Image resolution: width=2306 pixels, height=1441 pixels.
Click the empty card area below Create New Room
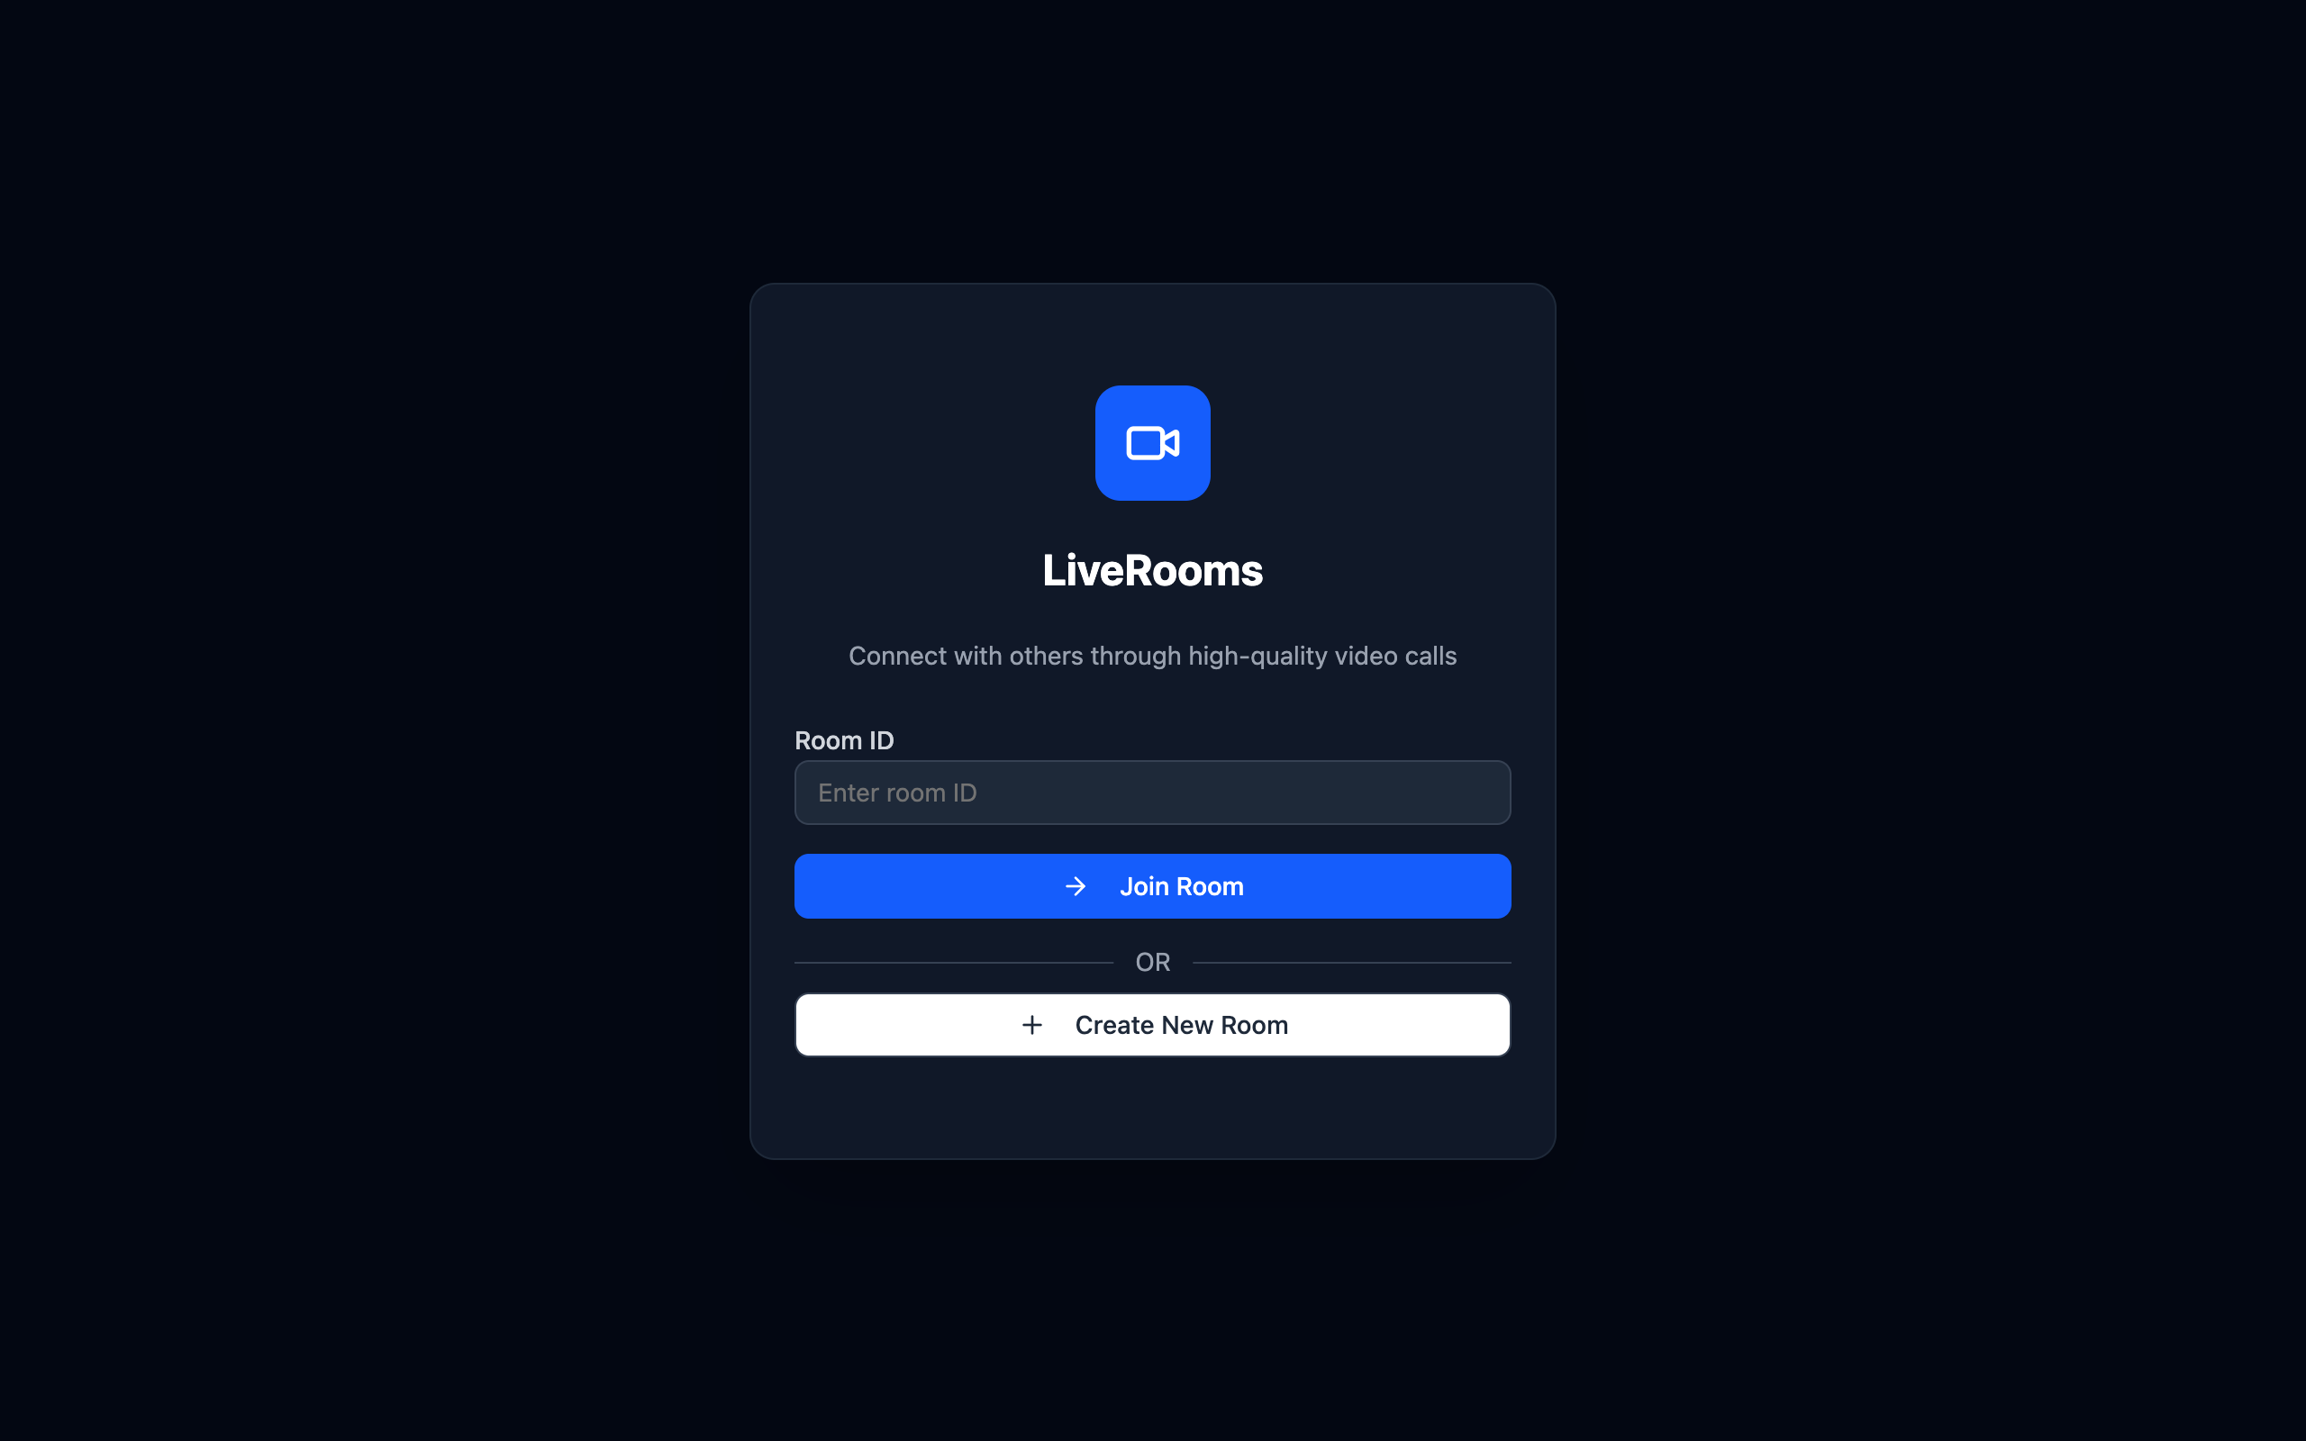1152,1106
